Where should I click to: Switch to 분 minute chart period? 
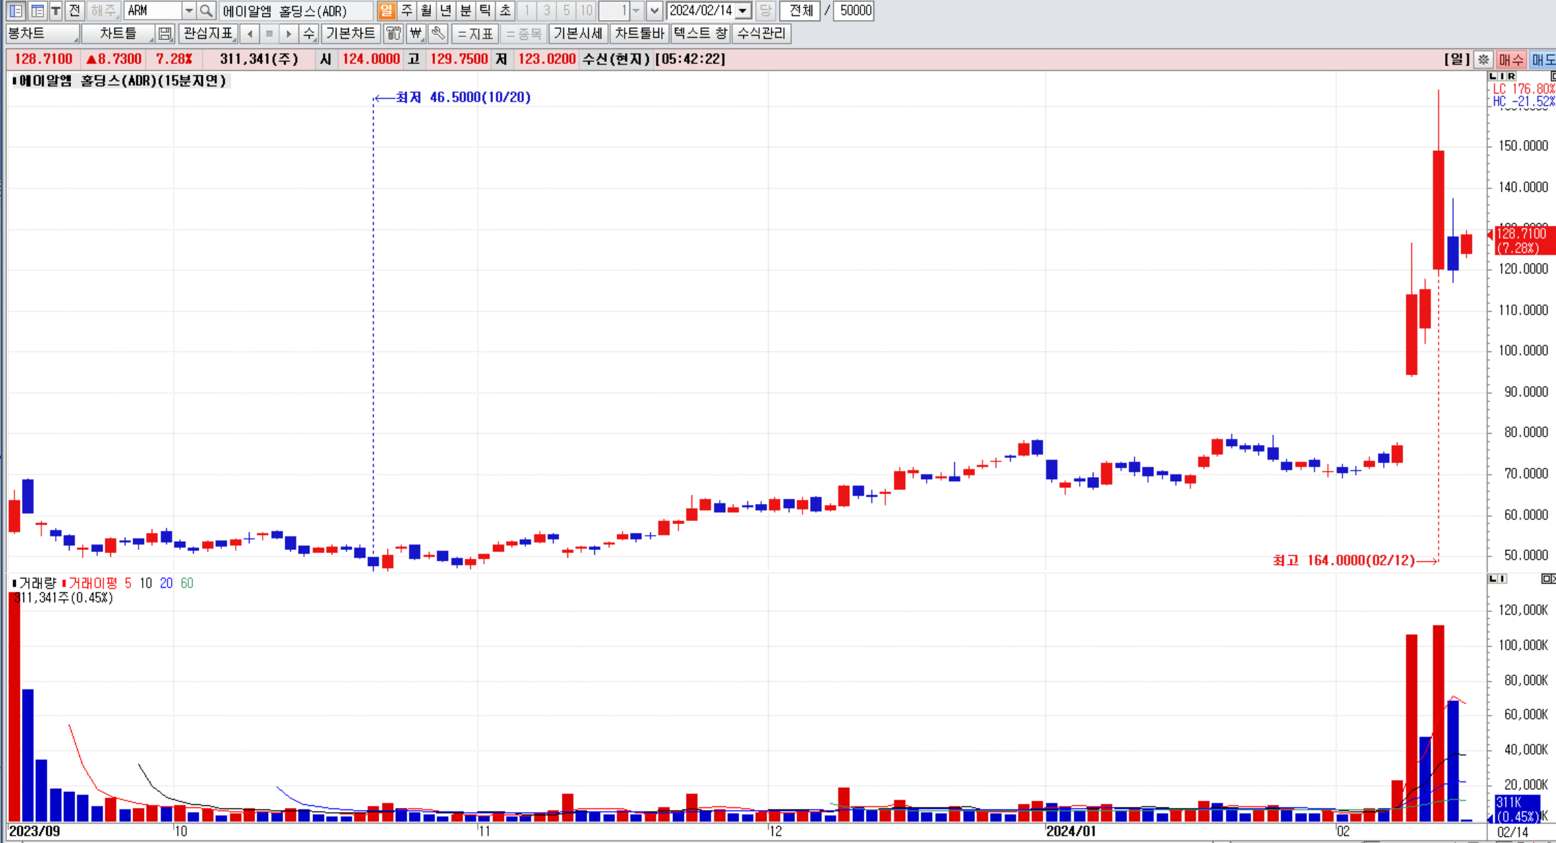466,10
